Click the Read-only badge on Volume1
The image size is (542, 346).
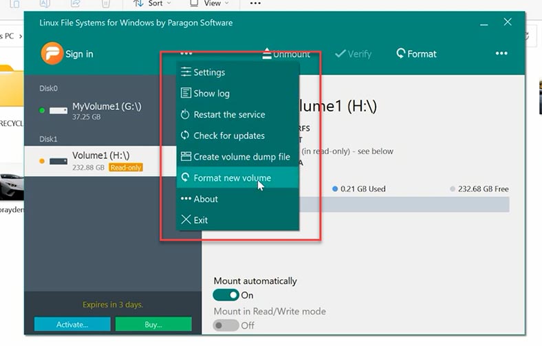(126, 168)
